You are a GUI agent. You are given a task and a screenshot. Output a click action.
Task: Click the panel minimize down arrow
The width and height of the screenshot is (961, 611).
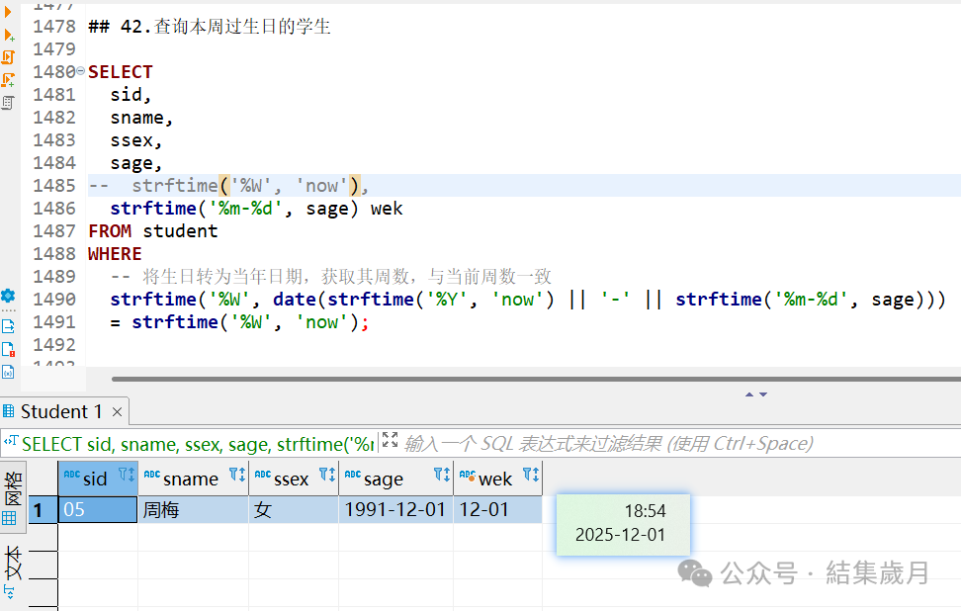[763, 394]
